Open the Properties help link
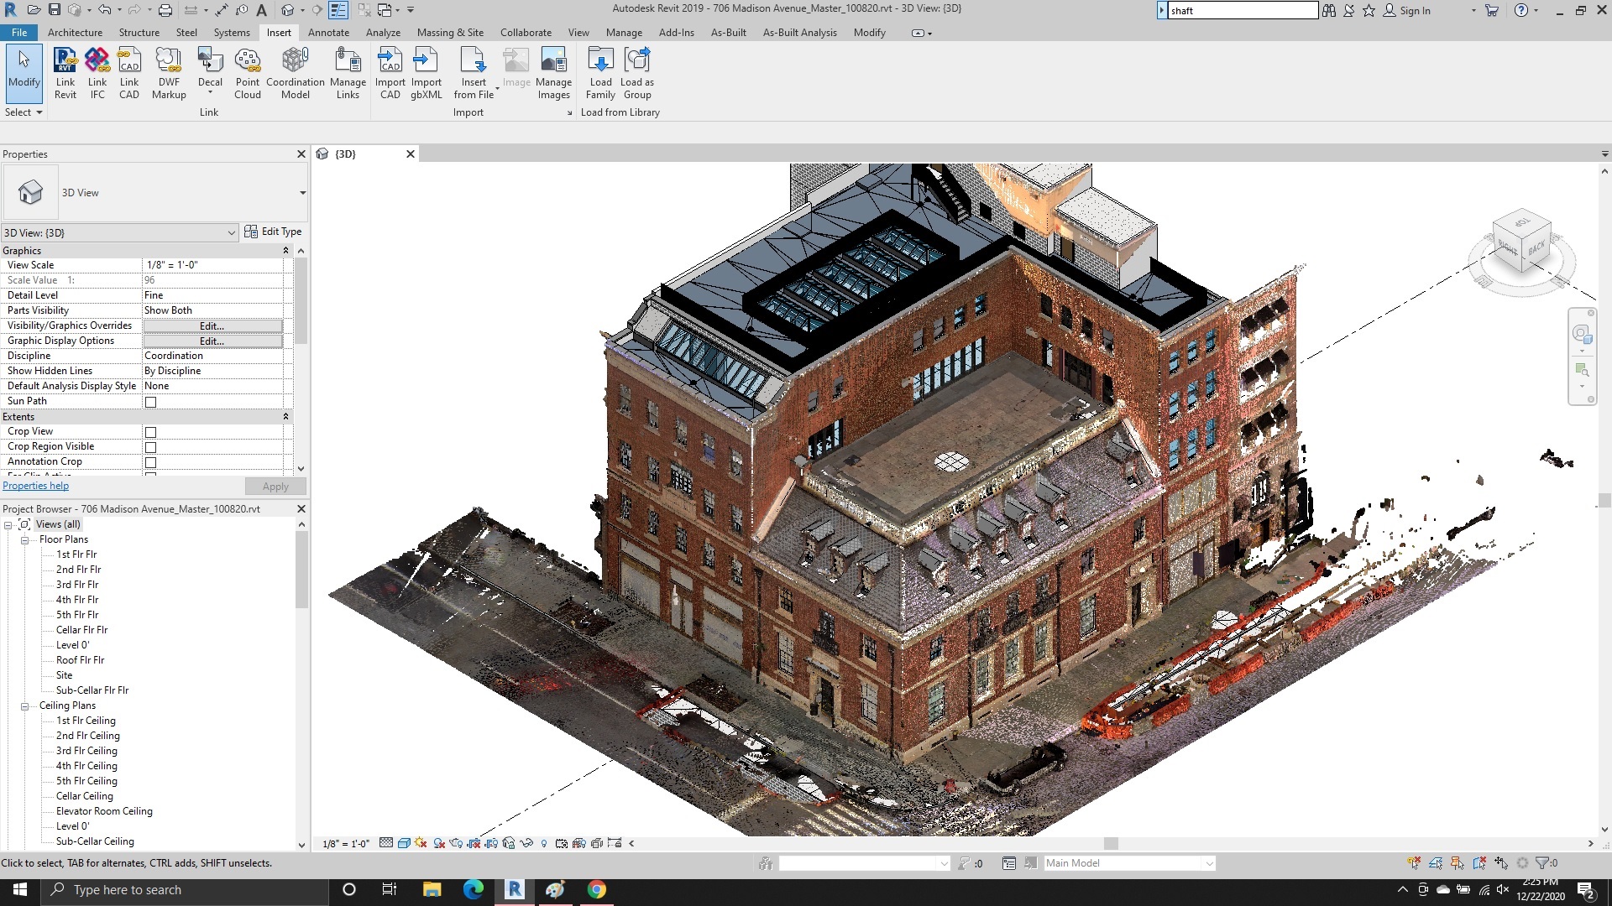The width and height of the screenshot is (1612, 906). [35, 486]
